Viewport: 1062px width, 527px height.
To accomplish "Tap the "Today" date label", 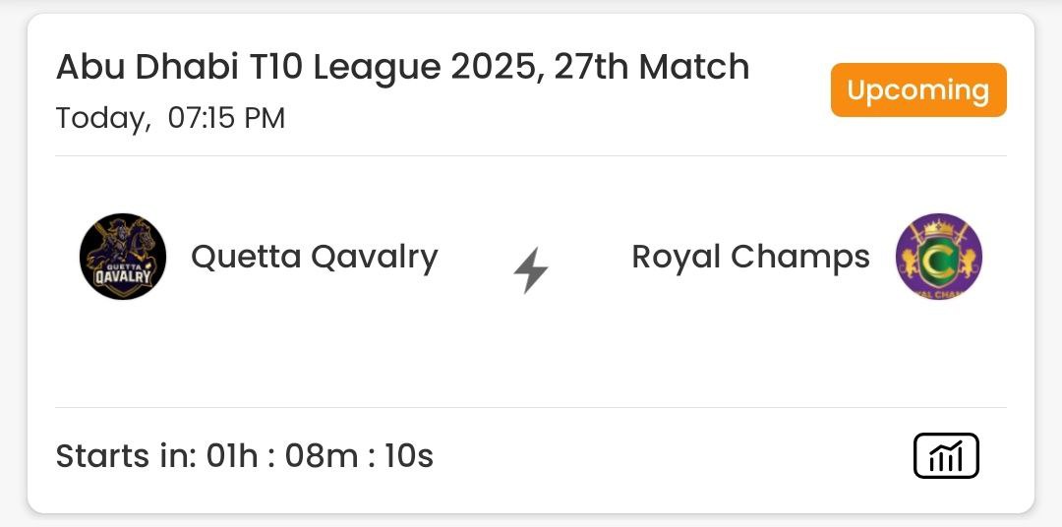I will (100, 119).
